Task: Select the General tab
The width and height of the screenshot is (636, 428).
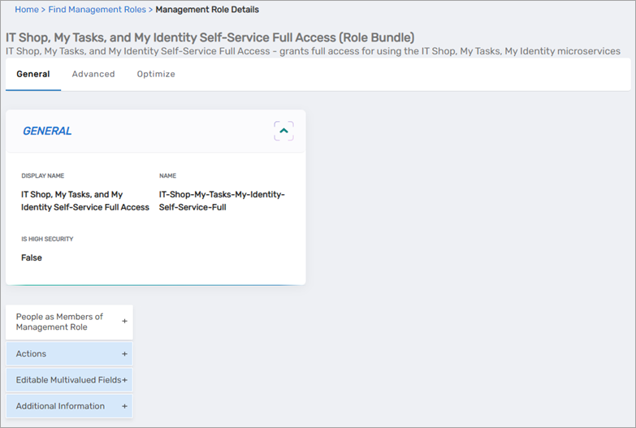Action: 33,74
